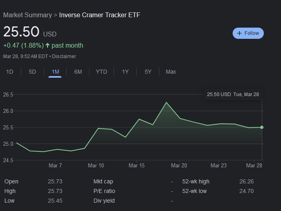Click the Mar 23 axis label
281x211 pixels.
[219, 165]
